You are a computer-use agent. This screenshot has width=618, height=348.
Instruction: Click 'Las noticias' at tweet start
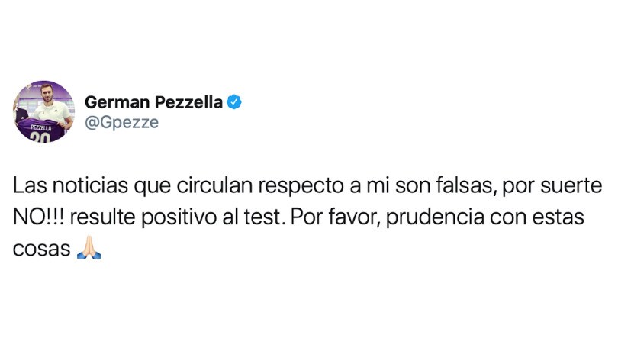click(x=70, y=185)
